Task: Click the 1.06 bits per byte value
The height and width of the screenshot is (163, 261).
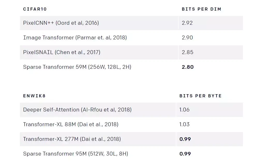Action: click(184, 110)
